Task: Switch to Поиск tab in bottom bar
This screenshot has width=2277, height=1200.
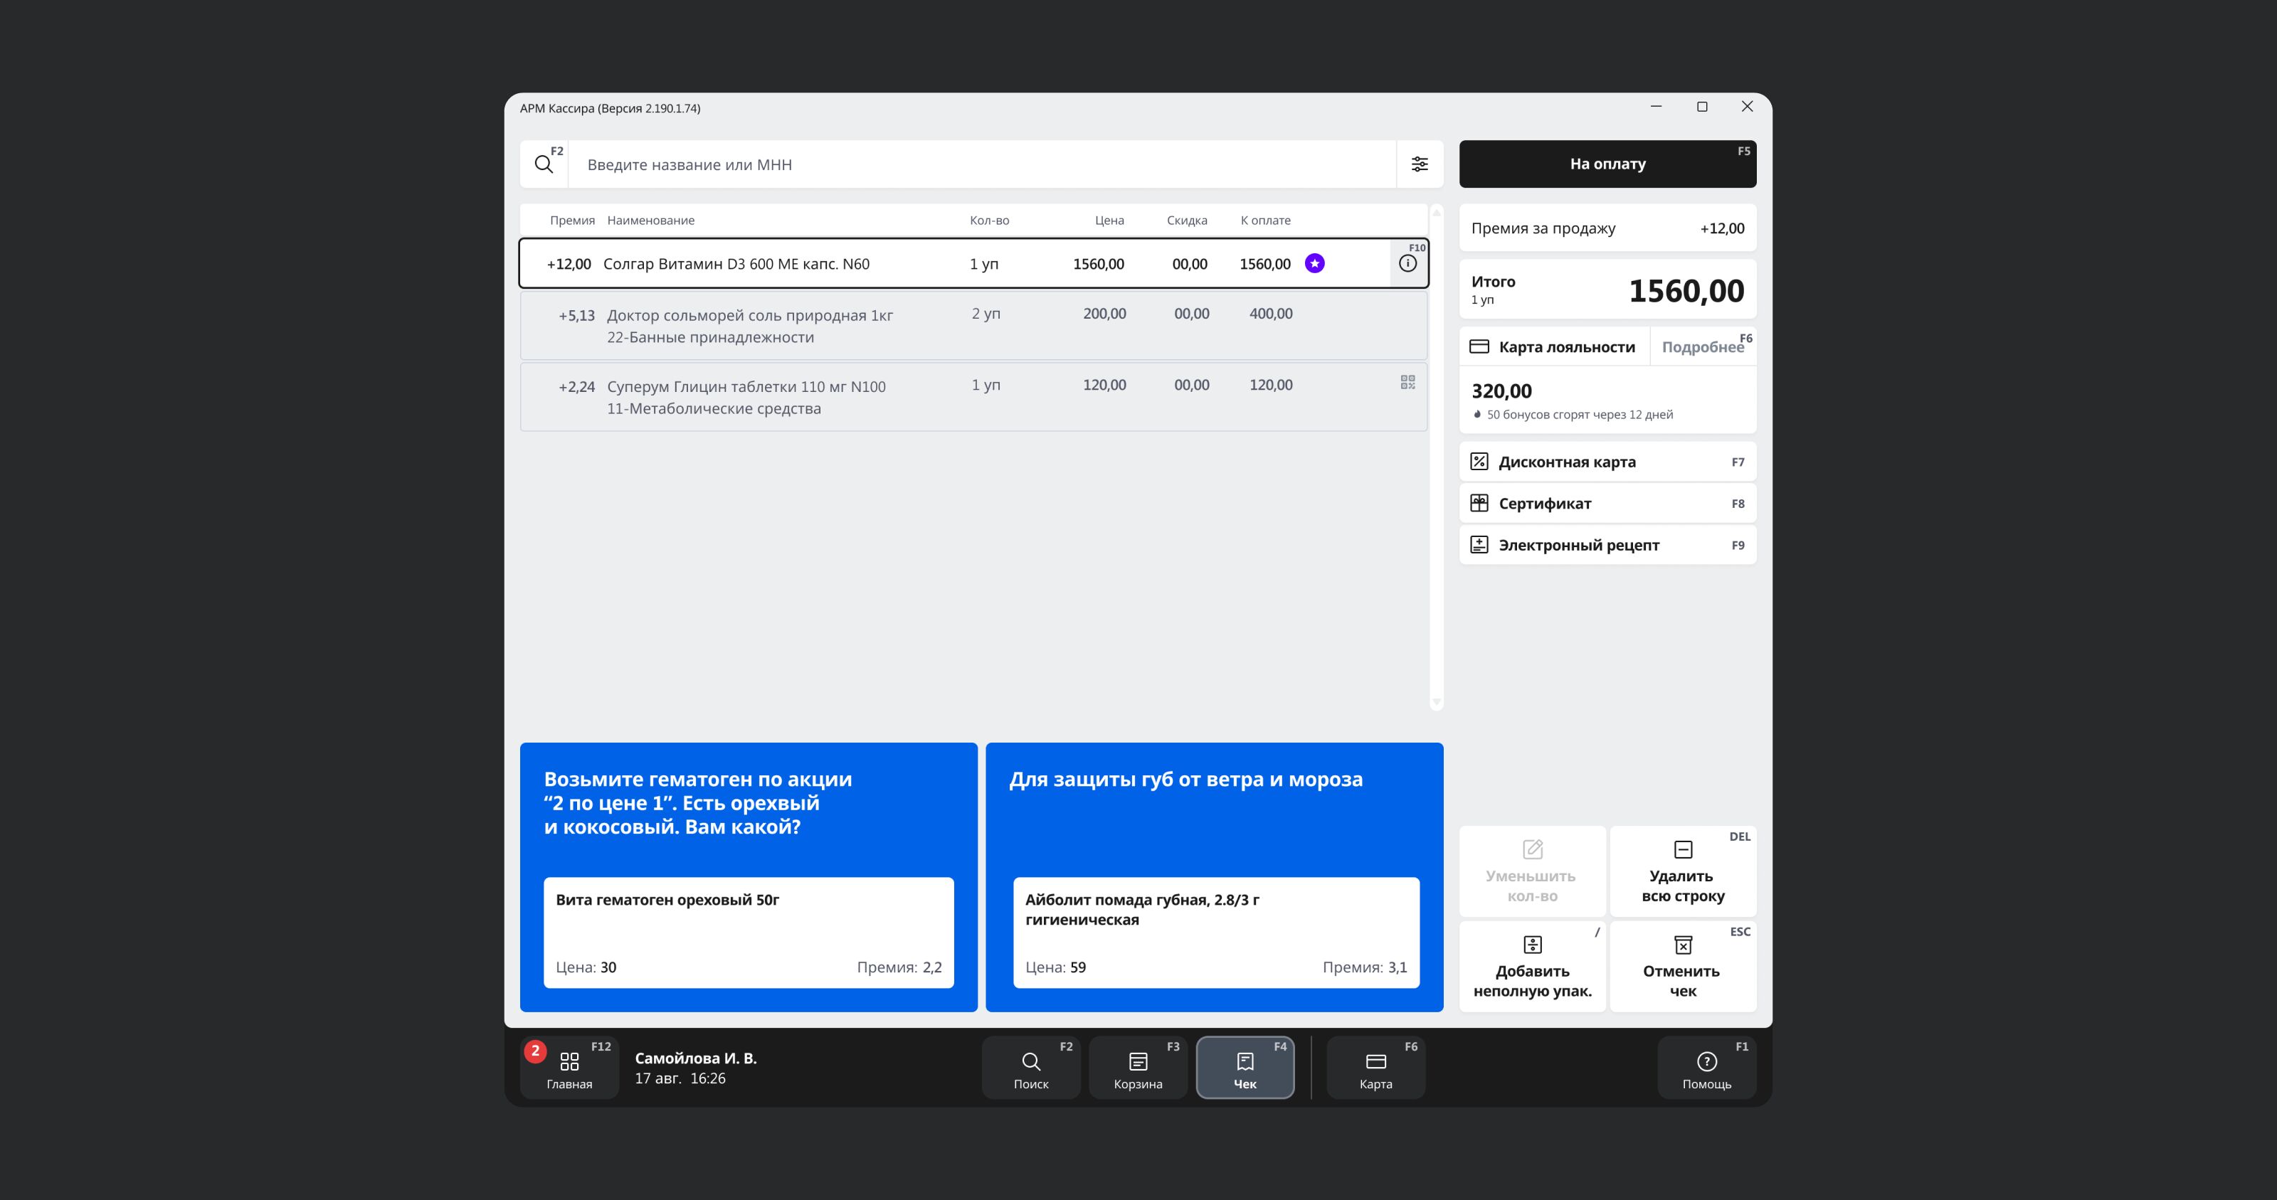Action: [1030, 1068]
